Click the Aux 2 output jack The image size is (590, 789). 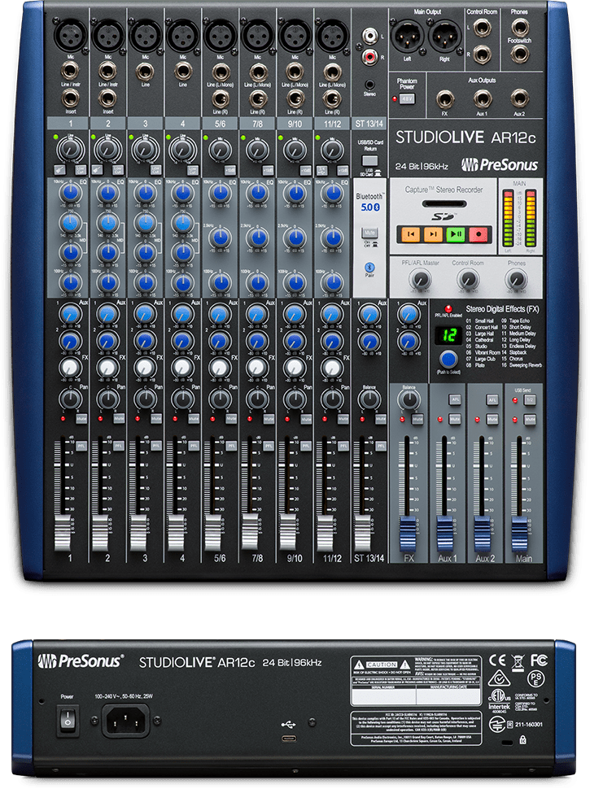[x=519, y=98]
